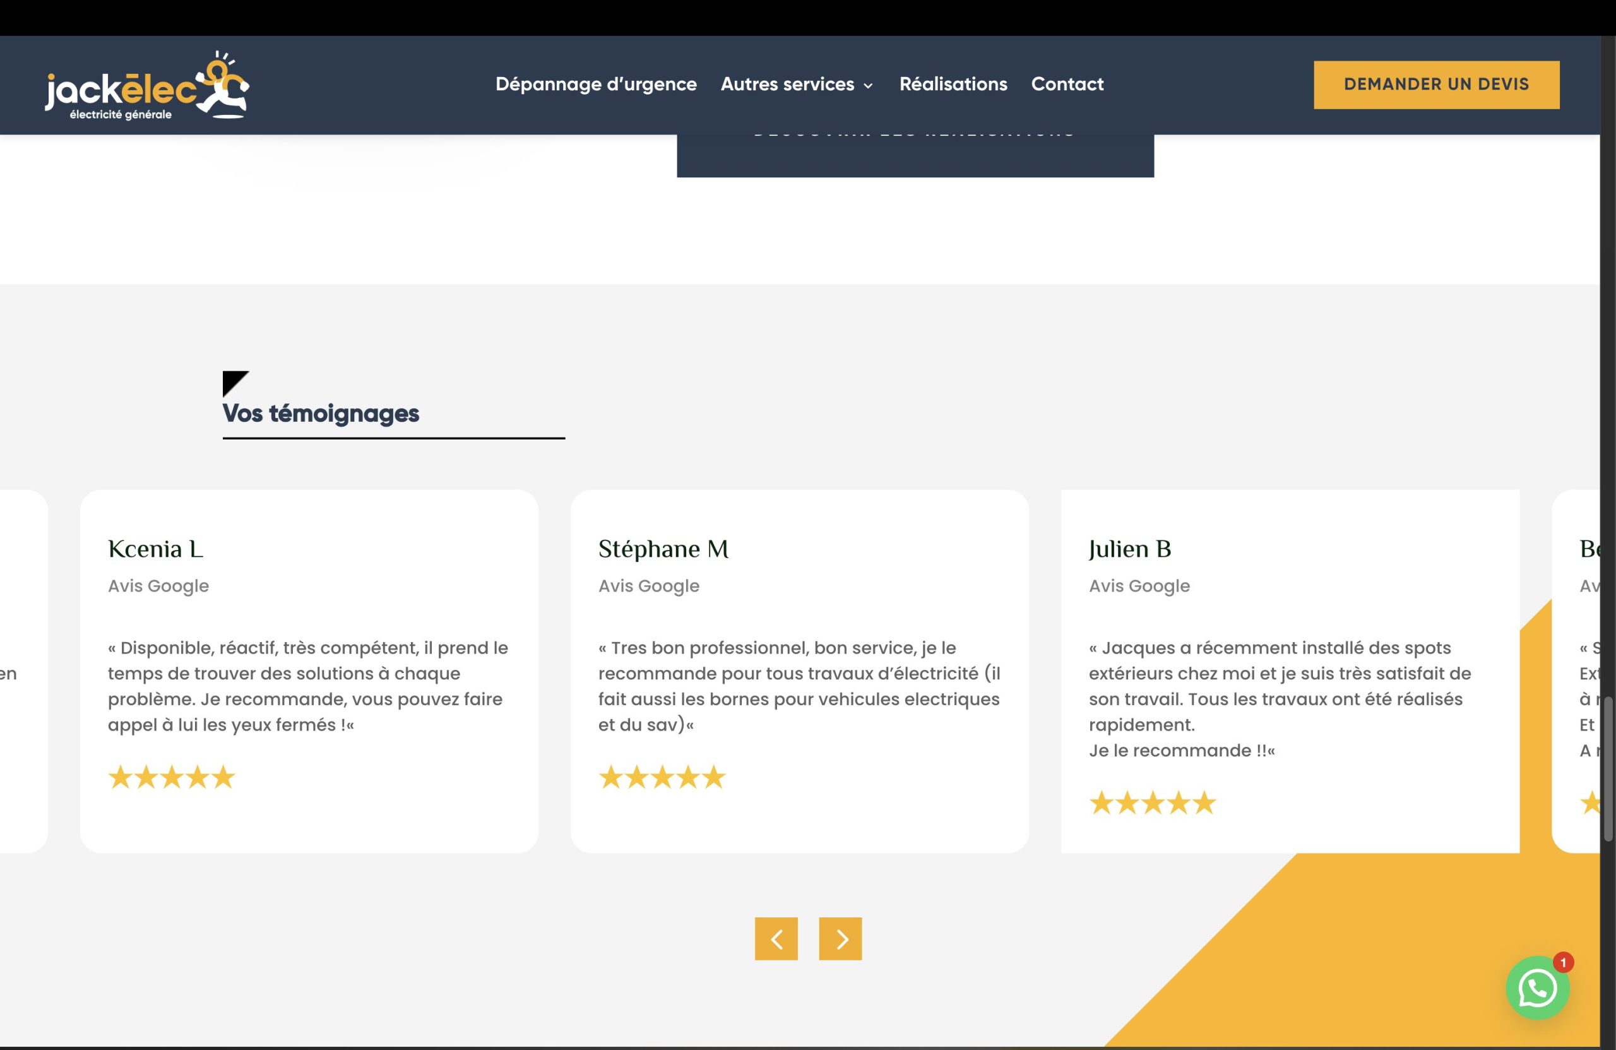Open the Dépannage d'urgence menu item

pyautogui.click(x=595, y=84)
